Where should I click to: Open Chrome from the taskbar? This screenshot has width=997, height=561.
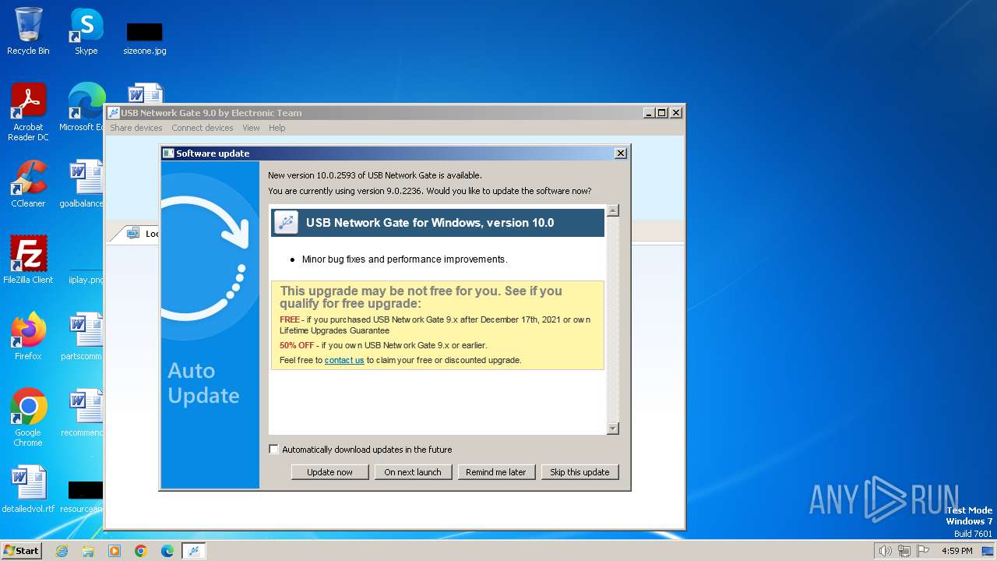(141, 551)
